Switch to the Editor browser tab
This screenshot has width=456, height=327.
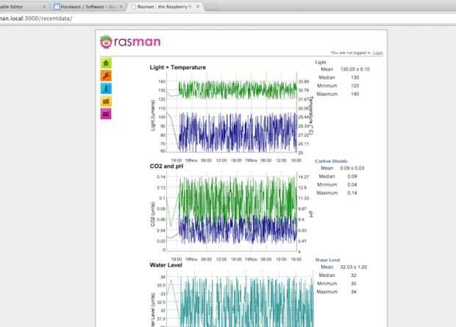coord(22,7)
